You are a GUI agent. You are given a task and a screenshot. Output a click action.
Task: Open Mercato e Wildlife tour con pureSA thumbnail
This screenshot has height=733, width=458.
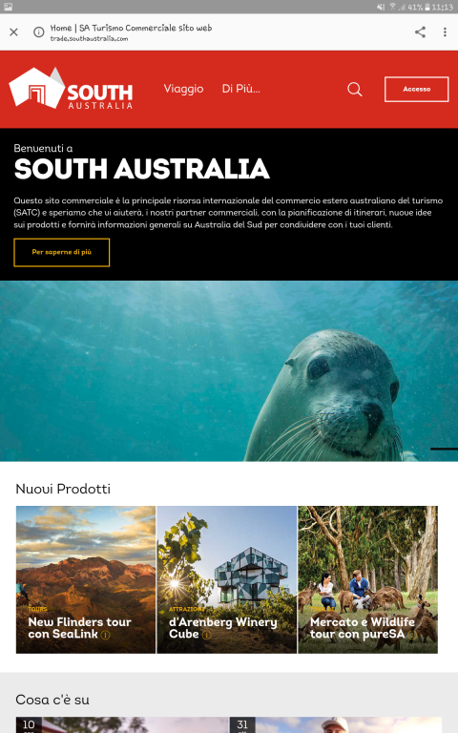pos(367,579)
